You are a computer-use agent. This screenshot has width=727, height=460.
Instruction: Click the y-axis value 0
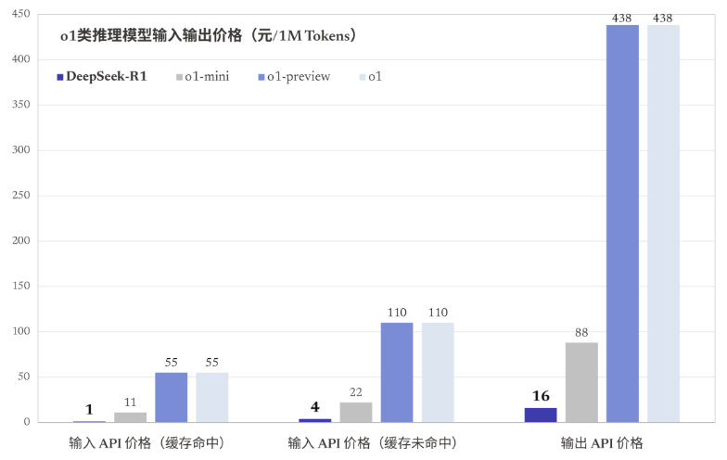27,422
